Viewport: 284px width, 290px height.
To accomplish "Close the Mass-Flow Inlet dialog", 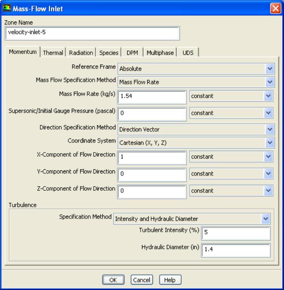I will click(x=275, y=8).
